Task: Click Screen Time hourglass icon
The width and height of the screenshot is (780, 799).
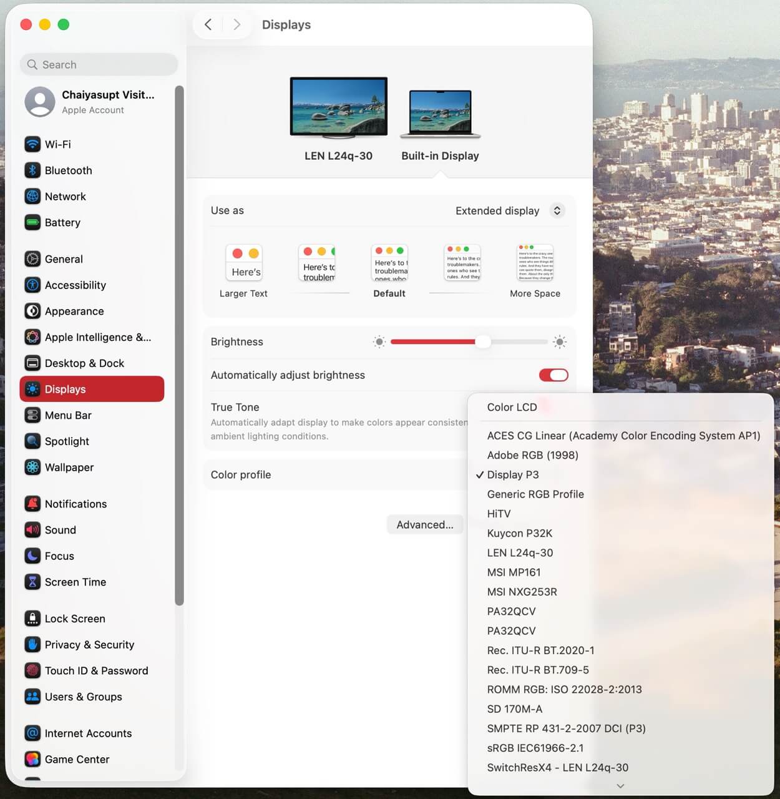Action: [32, 582]
